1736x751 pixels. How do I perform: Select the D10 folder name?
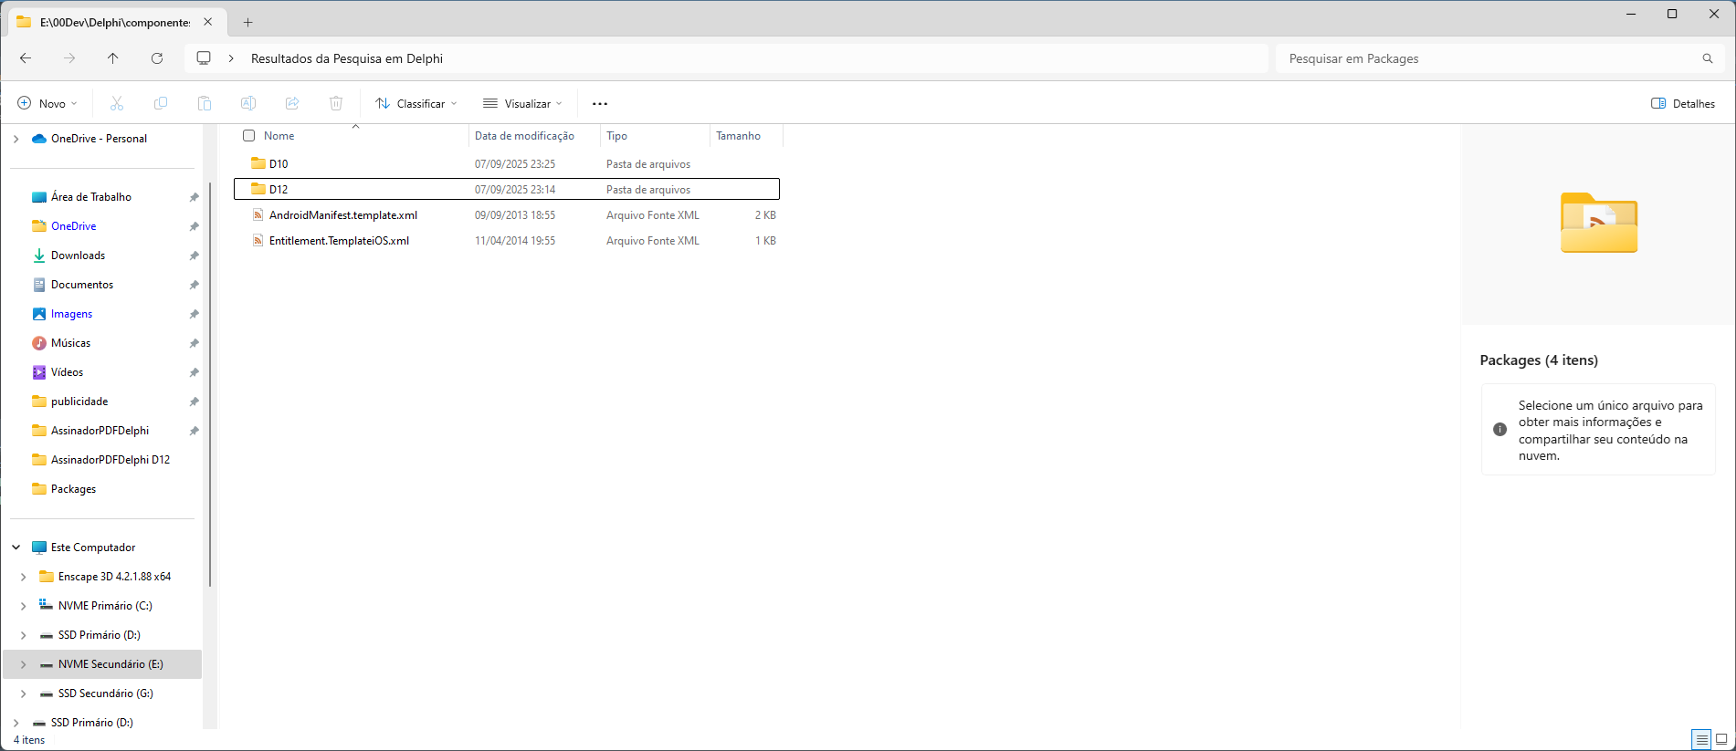pyautogui.click(x=279, y=164)
